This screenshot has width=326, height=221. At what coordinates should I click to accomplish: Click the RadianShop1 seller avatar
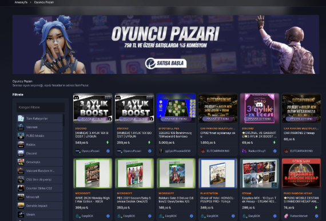[244, 151]
